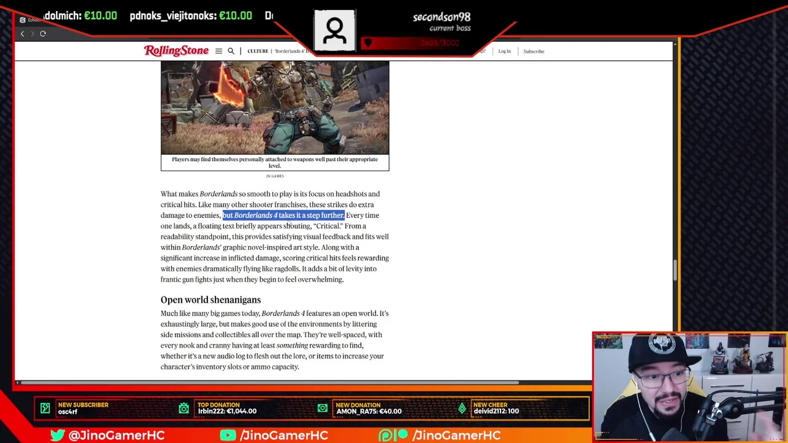This screenshot has height=443, width=788.
Task: Click 'deivid2112: 100' new cheer entry
Action: coord(496,411)
